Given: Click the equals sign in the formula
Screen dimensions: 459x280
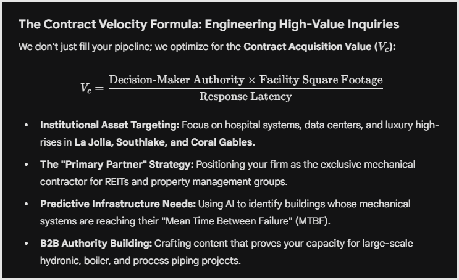Looking at the screenshot, I should tap(101, 88).
